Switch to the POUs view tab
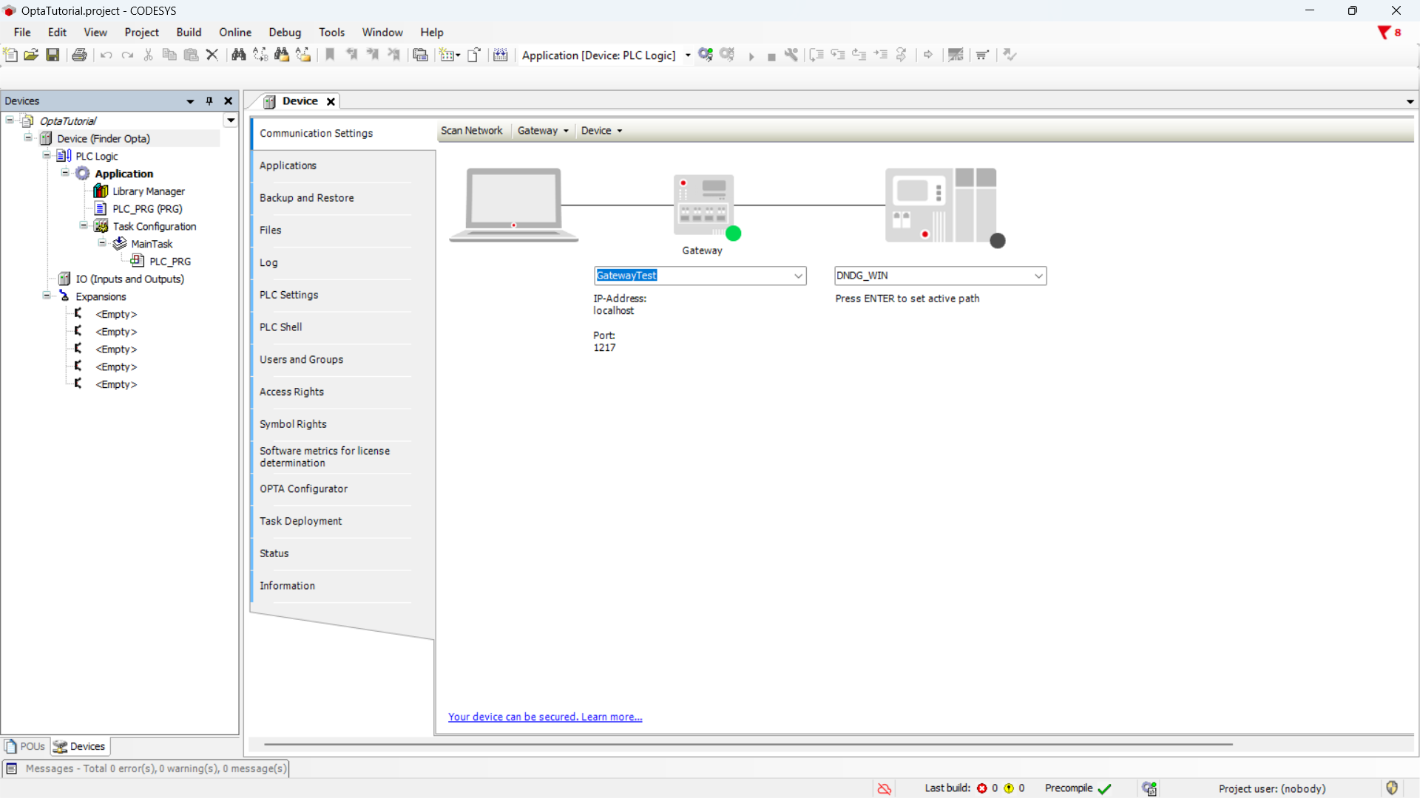 26,746
